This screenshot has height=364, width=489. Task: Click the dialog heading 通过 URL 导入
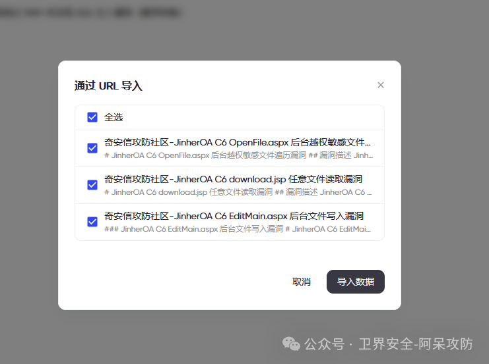(x=108, y=86)
